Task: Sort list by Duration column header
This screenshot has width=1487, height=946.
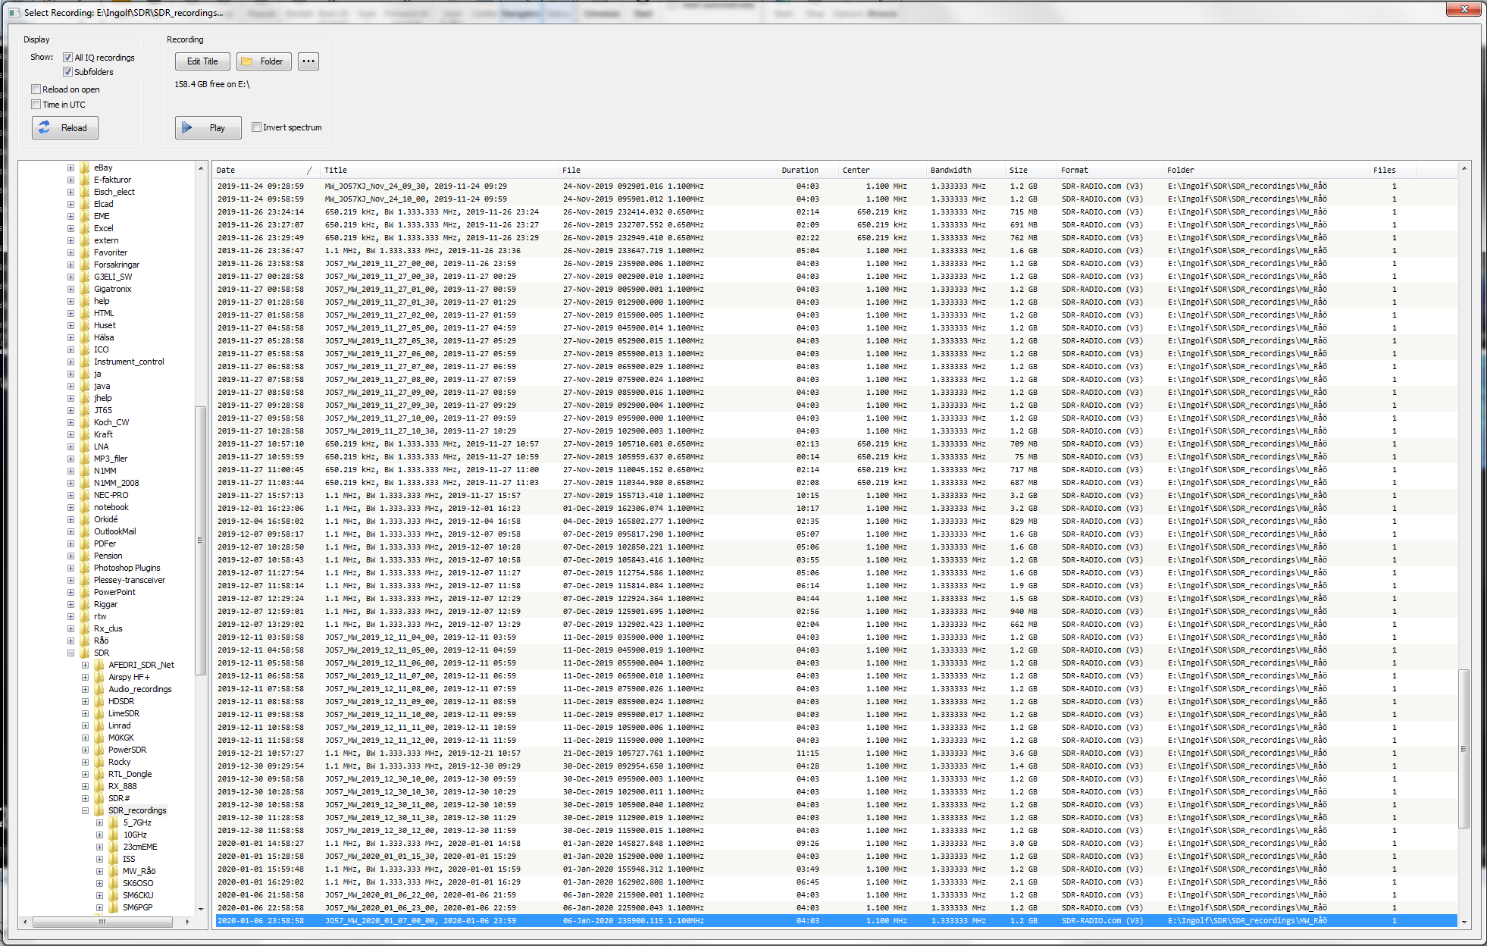Action: 800,170
